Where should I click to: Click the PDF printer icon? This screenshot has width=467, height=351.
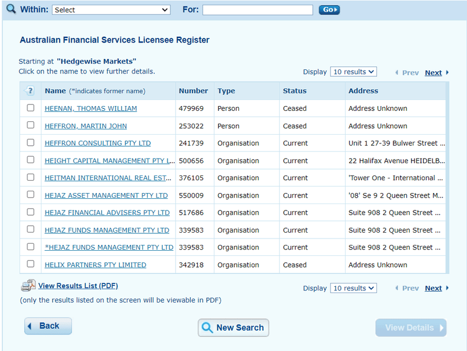28,286
